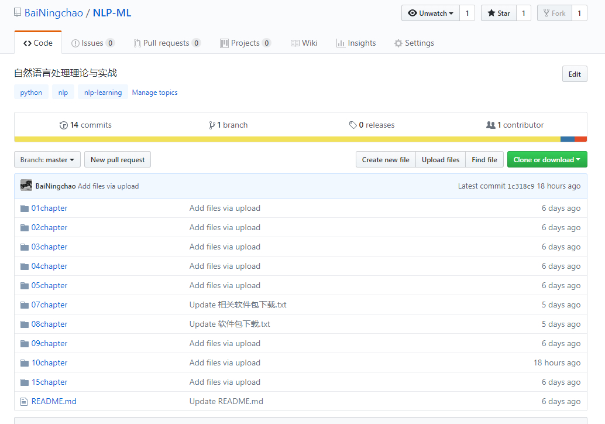The image size is (605, 424).
Task: Click the Manage topics link
Action: [x=154, y=93]
